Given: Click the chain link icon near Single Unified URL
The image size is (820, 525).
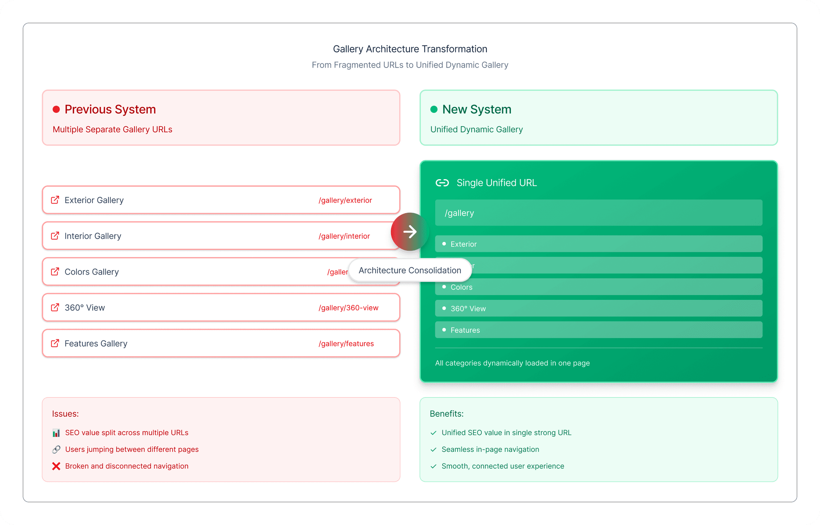Looking at the screenshot, I should [442, 183].
